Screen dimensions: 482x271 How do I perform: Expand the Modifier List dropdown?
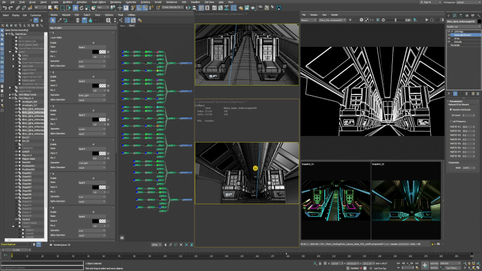click(462, 26)
